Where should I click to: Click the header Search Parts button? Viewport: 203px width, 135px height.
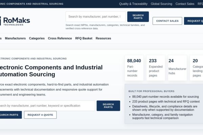(138, 17)
